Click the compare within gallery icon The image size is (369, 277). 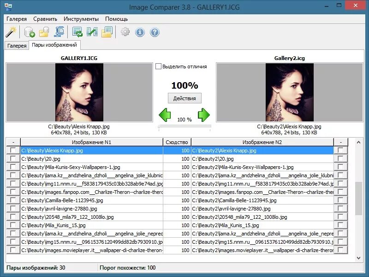77,32
